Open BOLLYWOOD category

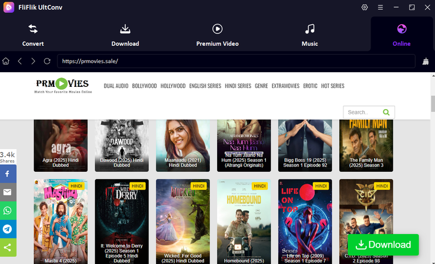click(144, 86)
